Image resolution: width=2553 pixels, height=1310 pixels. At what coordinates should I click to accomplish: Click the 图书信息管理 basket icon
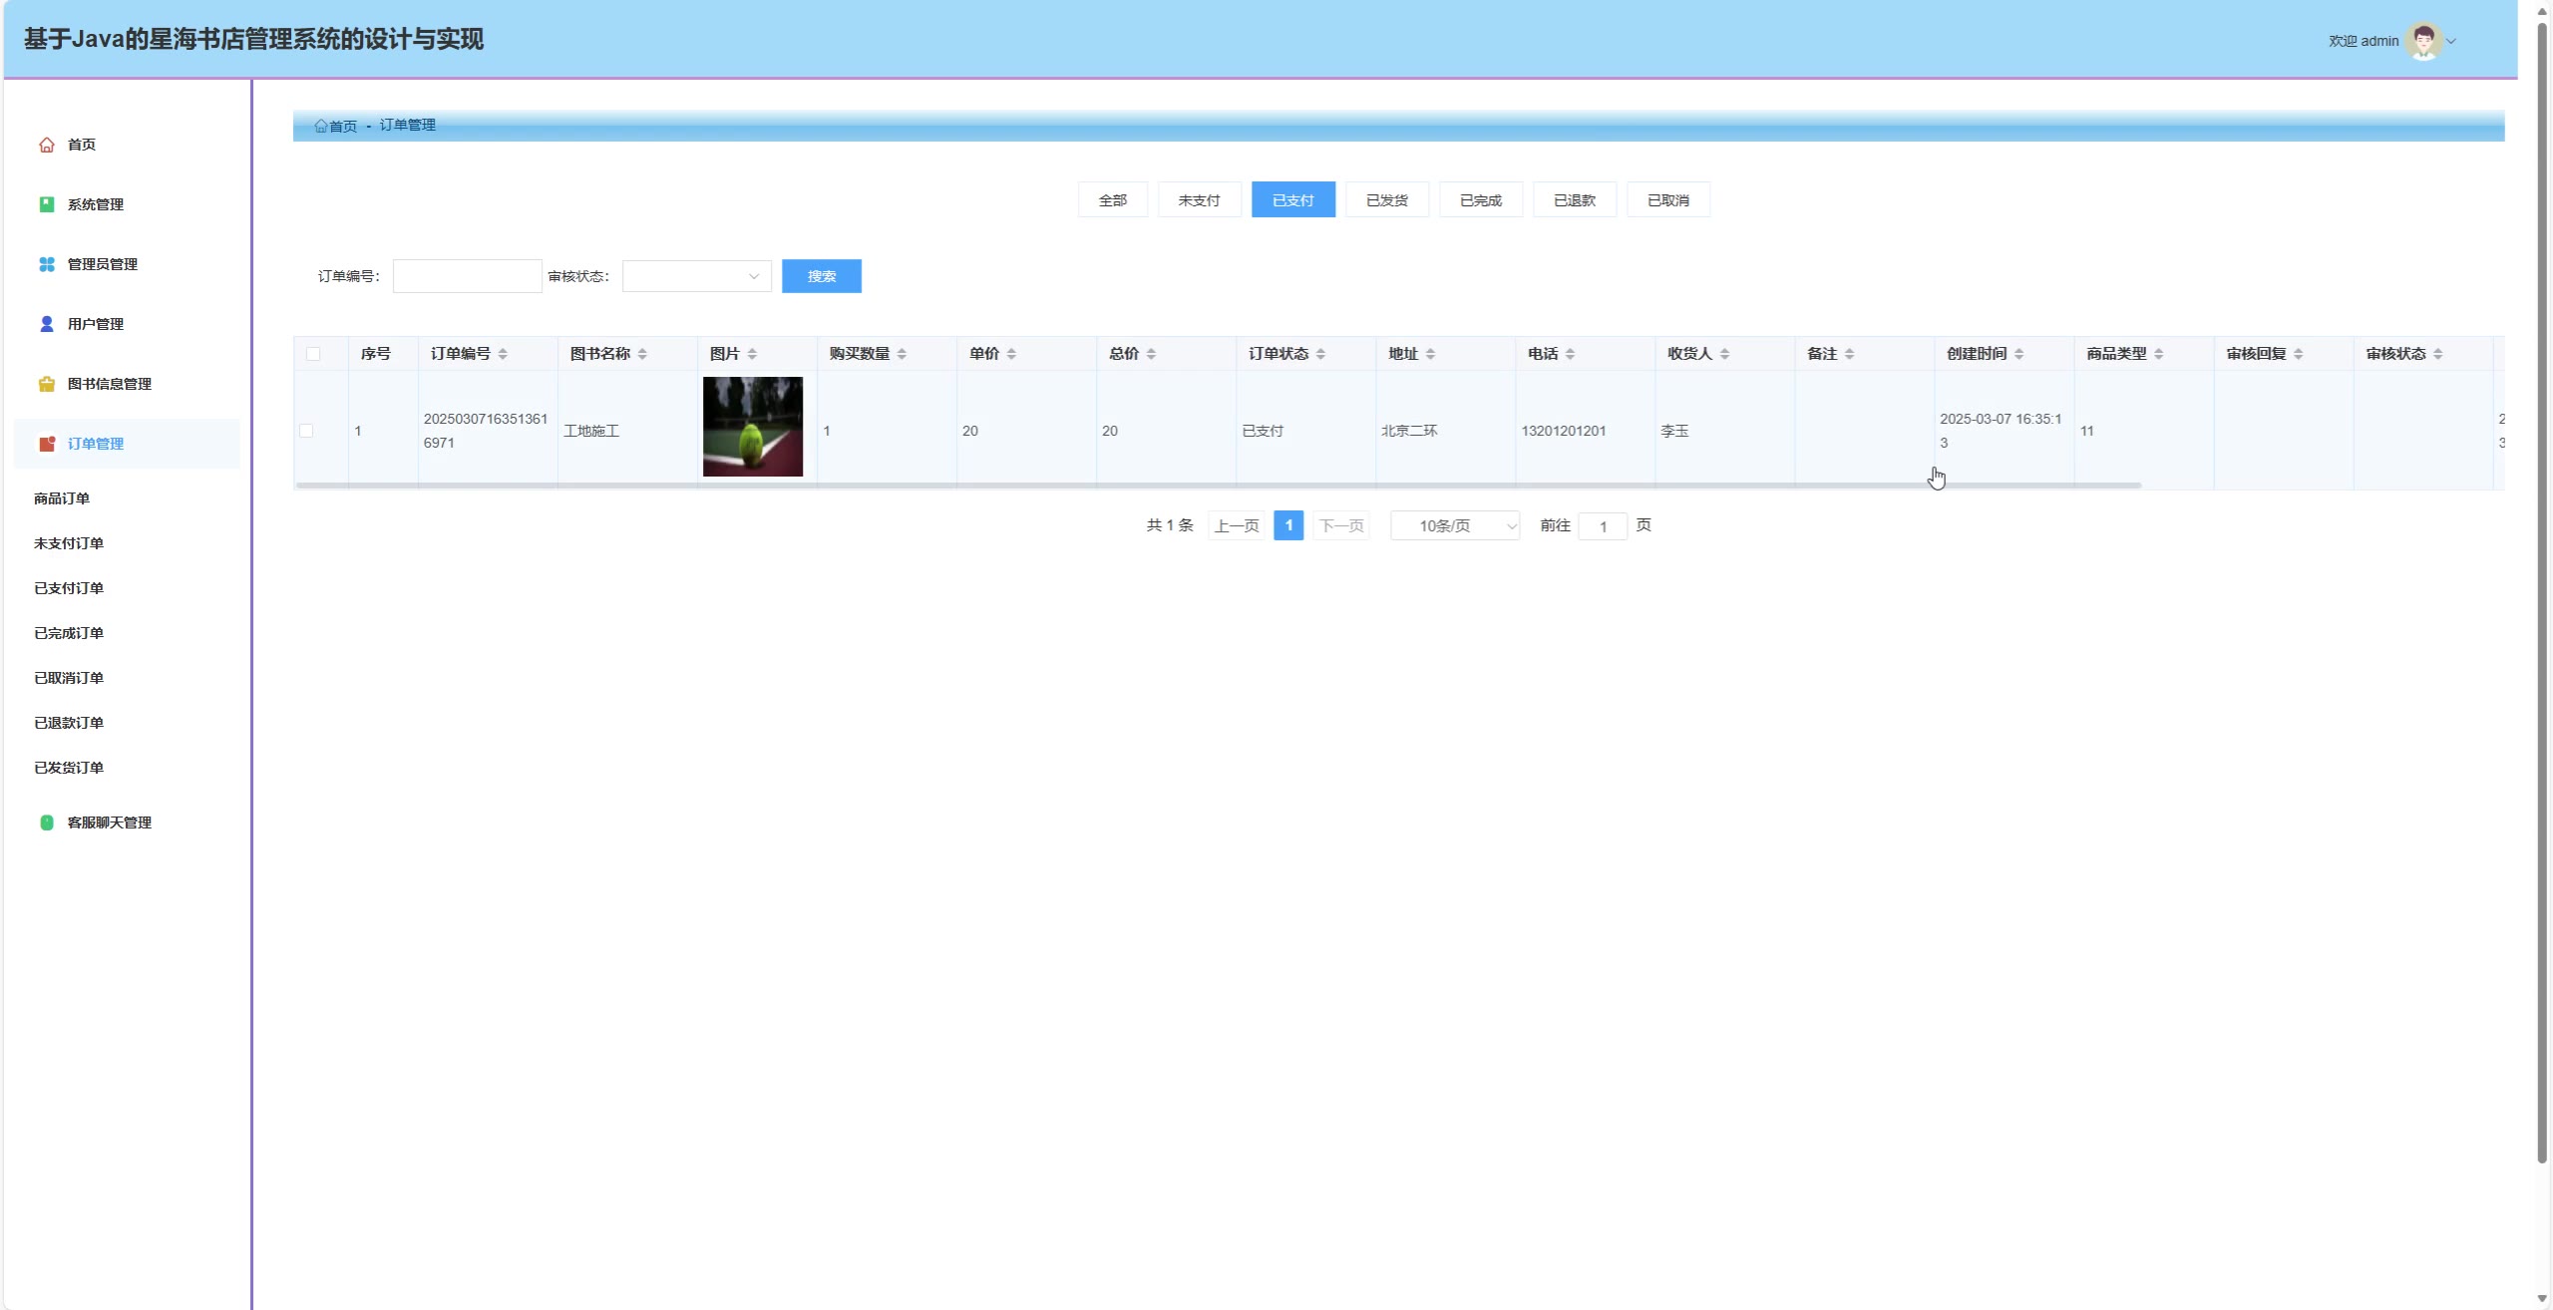(x=47, y=384)
